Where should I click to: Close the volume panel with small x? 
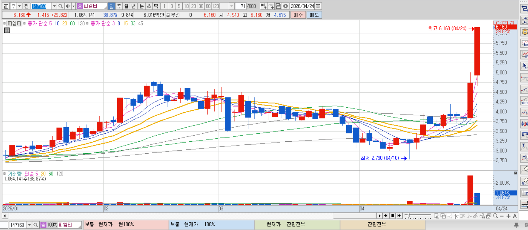click(515, 173)
